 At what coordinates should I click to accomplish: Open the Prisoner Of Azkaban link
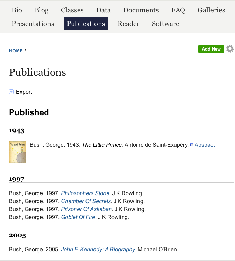(87, 209)
